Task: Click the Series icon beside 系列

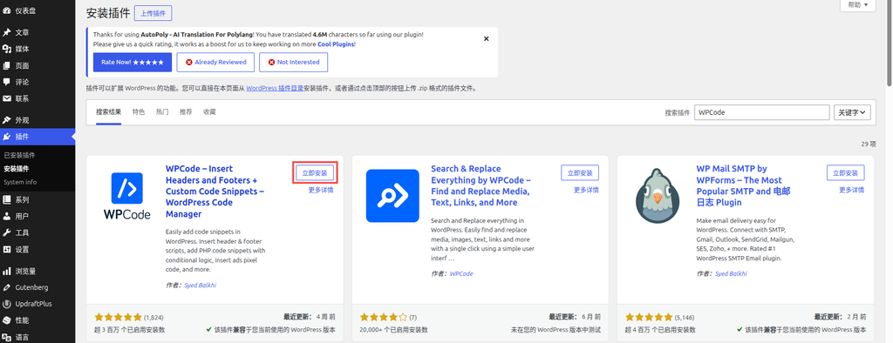Action: [x=7, y=199]
